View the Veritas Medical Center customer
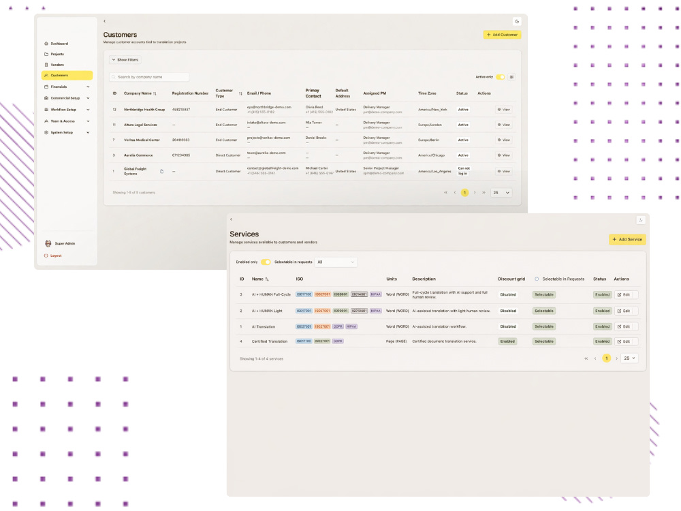The height and width of the screenshot is (511, 681). click(504, 140)
